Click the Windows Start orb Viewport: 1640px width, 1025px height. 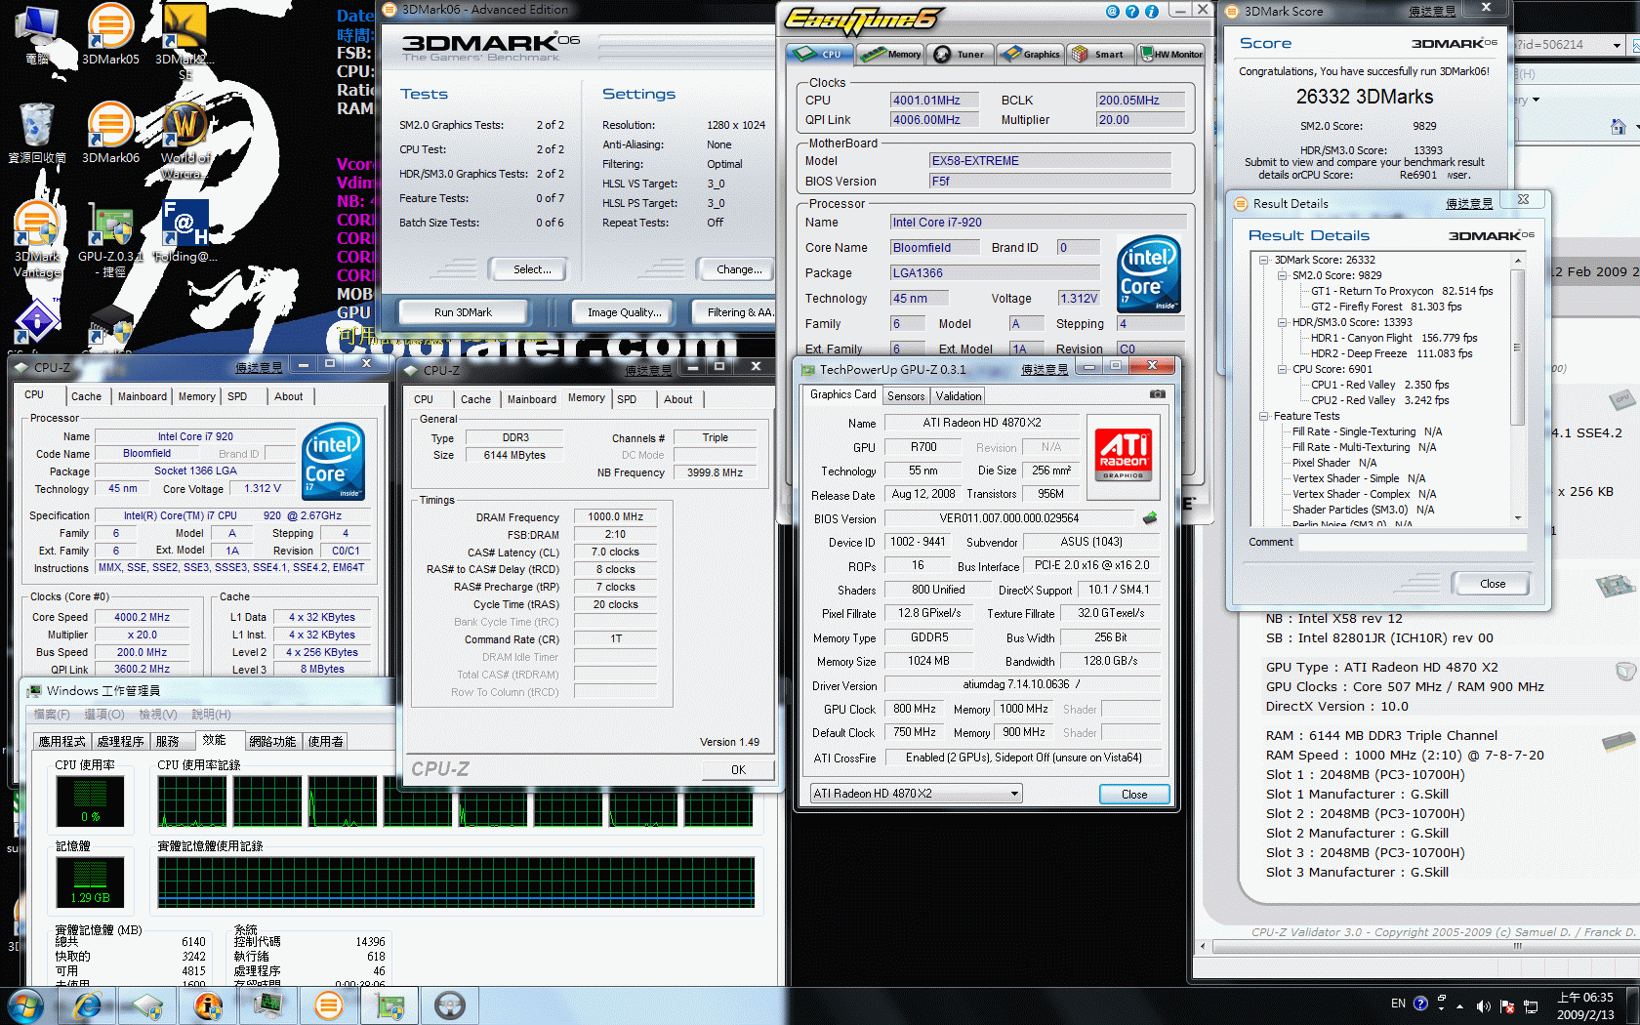point(25,1005)
